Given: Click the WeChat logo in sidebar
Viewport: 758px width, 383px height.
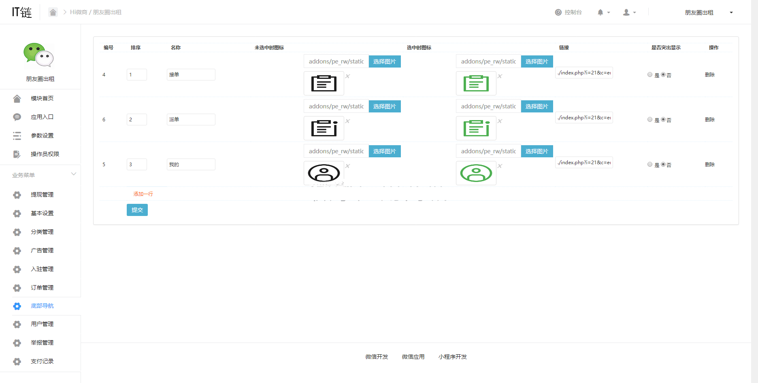Looking at the screenshot, I should (39, 55).
